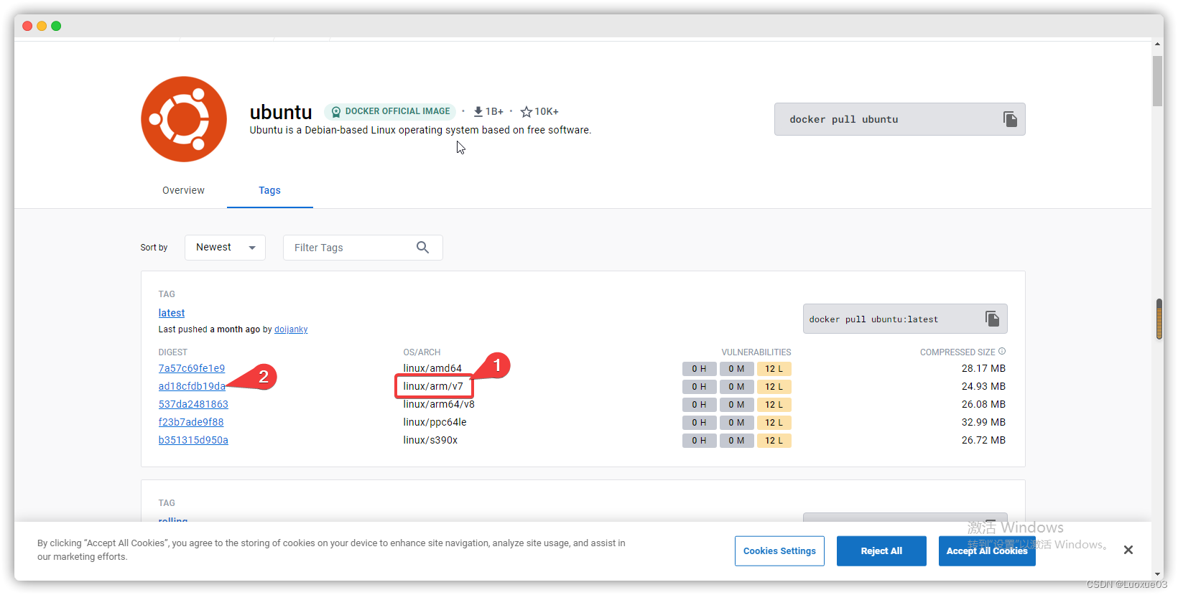Click Reject All cookies button
This screenshot has width=1178, height=595.
tap(881, 551)
